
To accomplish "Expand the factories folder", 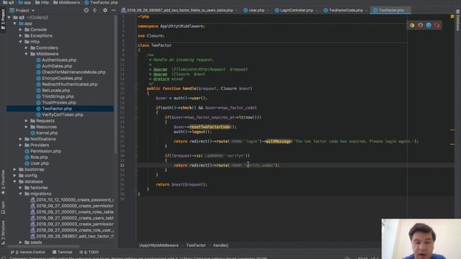I will [21, 188].
